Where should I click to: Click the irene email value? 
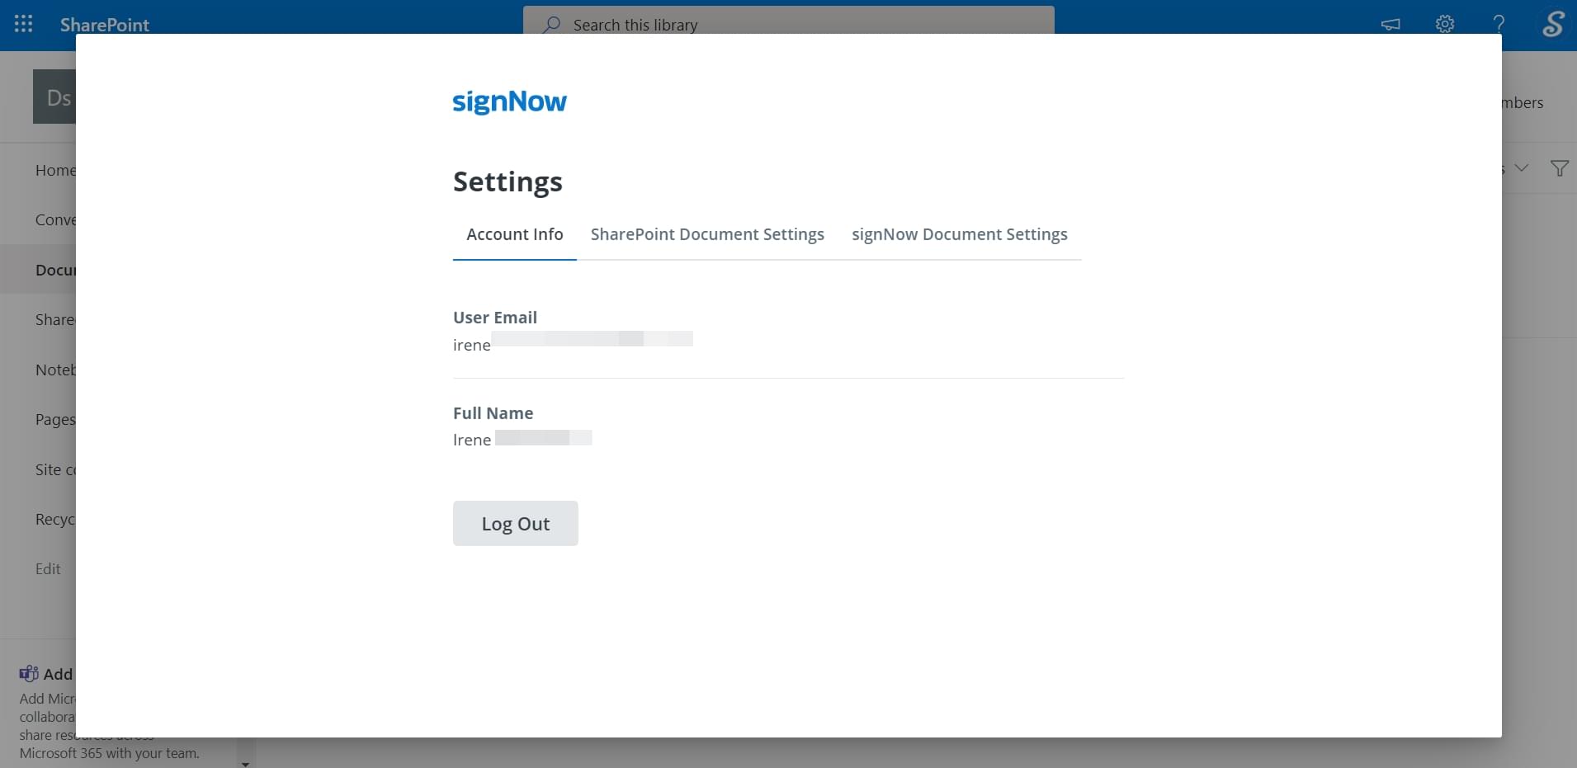tap(573, 344)
